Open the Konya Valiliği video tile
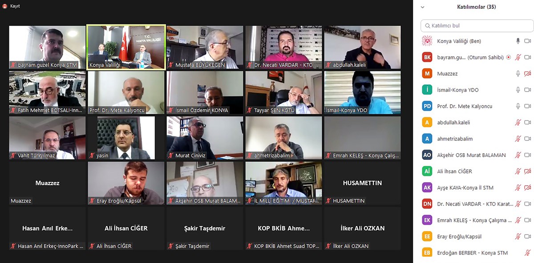 126,47
